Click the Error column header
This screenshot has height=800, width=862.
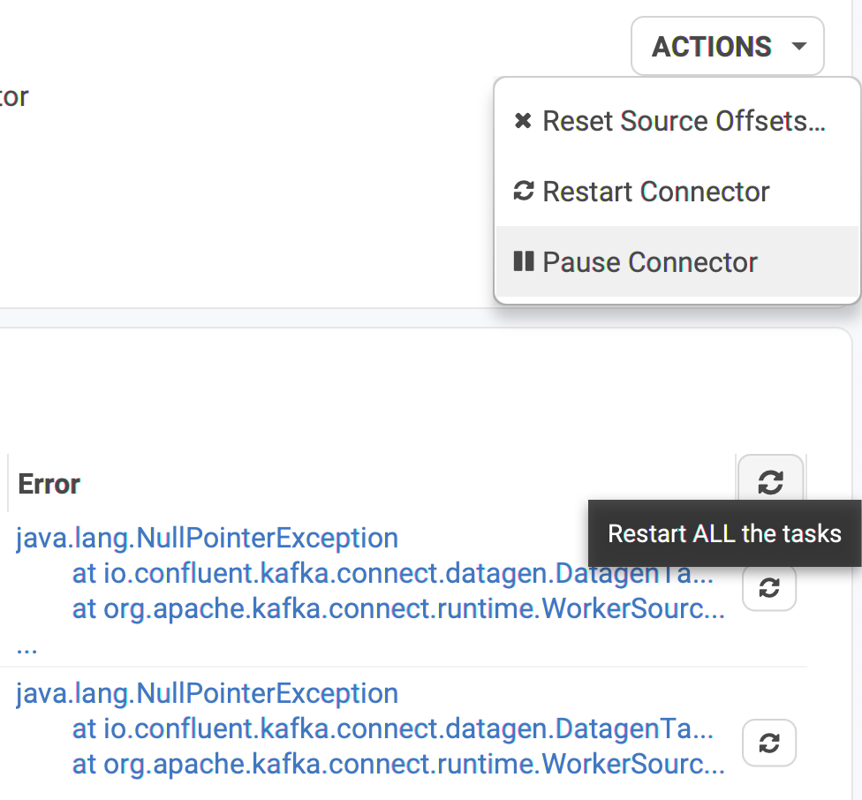(49, 484)
